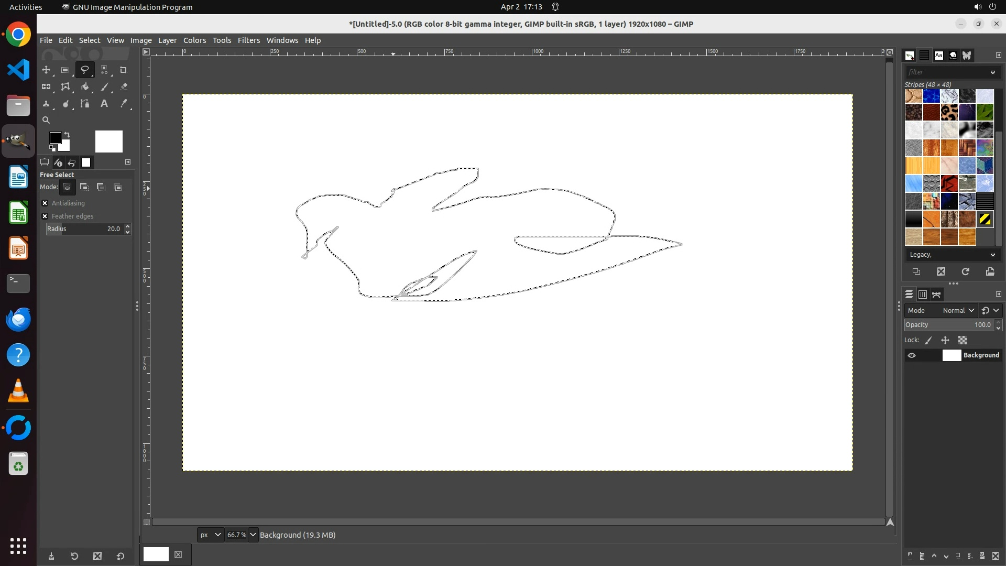This screenshot has width=1006, height=566.
Task: Select the Bucket Fill tool
Action: pyautogui.click(x=85, y=87)
